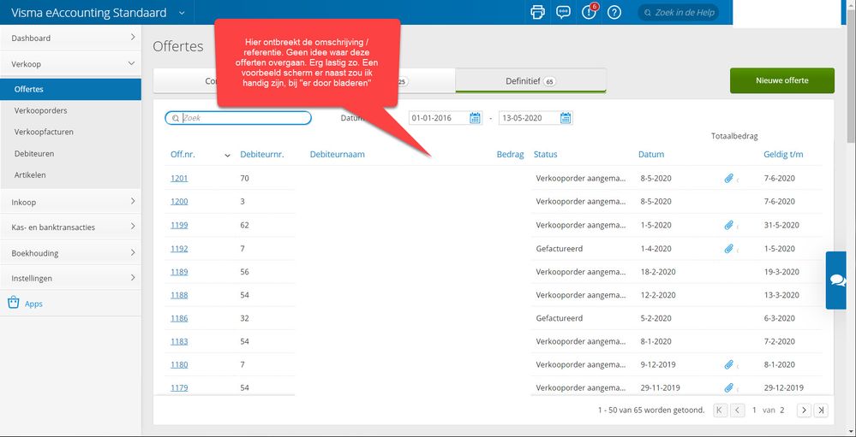Sort by Datum column header
The image size is (856, 437).
point(651,154)
